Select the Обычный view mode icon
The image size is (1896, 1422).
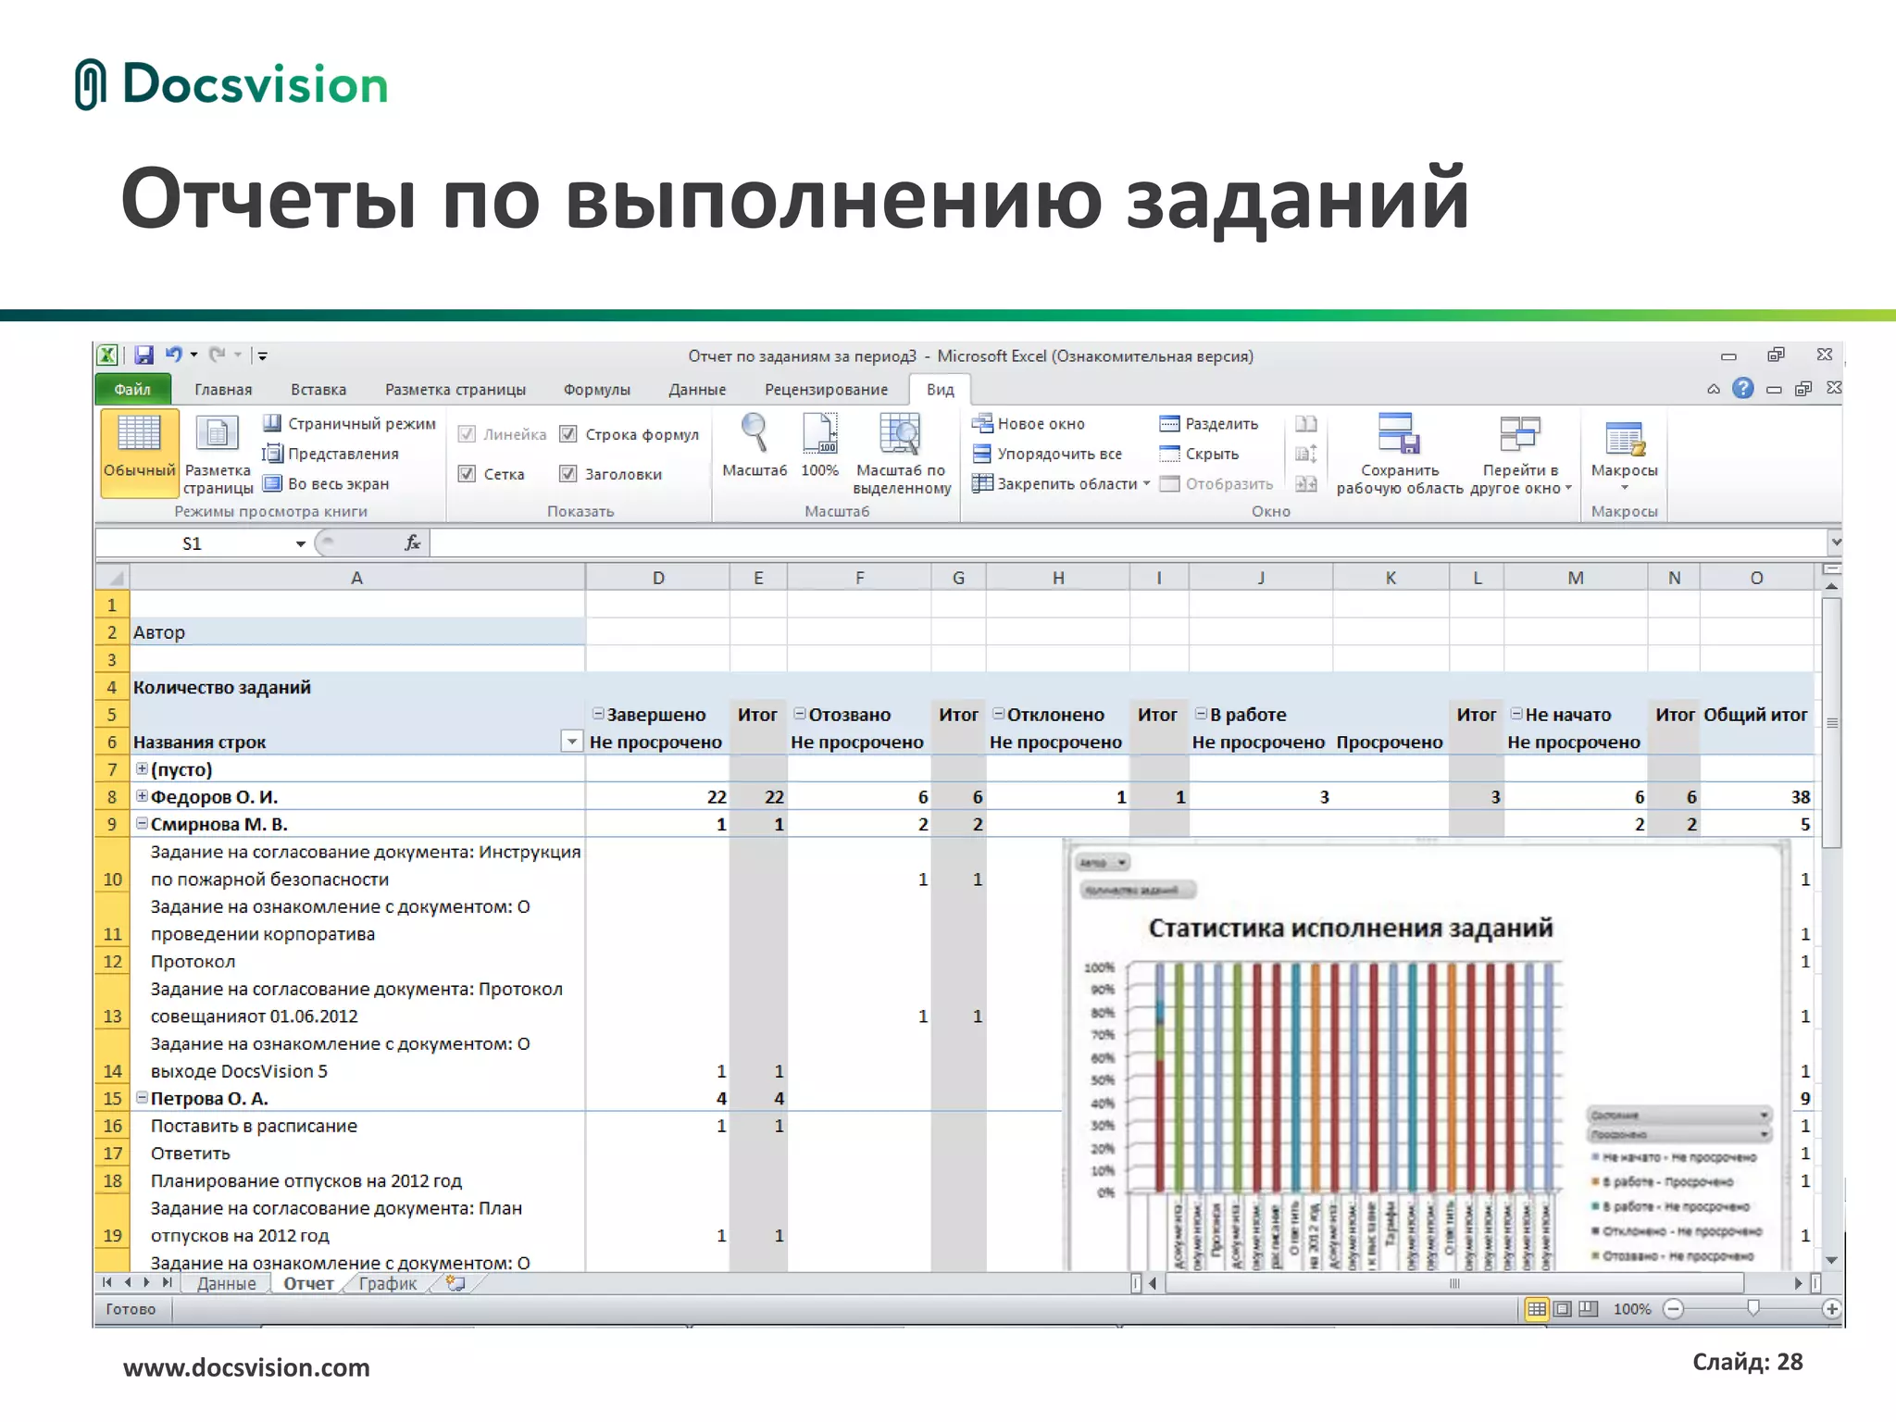tap(139, 453)
